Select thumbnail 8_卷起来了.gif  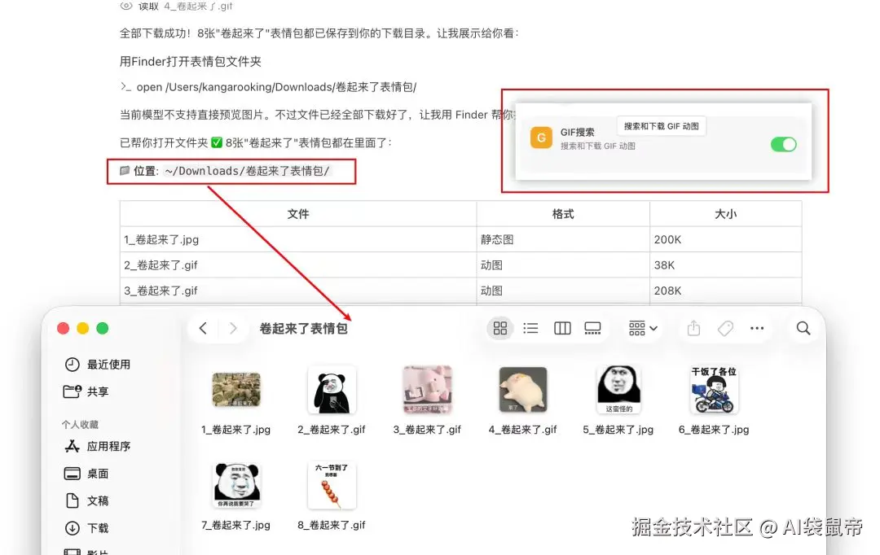(x=332, y=485)
